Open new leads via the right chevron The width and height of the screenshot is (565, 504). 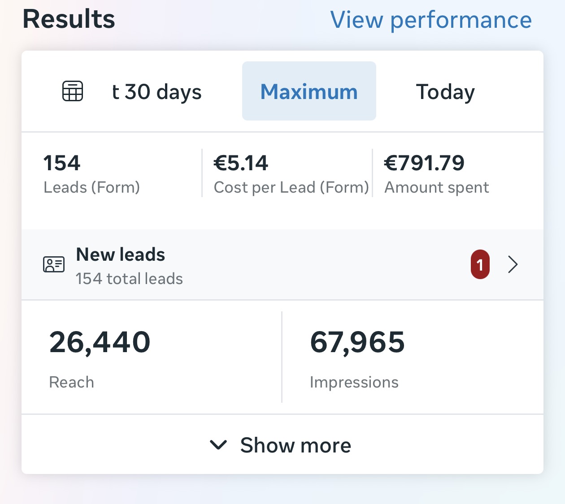(513, 264)
